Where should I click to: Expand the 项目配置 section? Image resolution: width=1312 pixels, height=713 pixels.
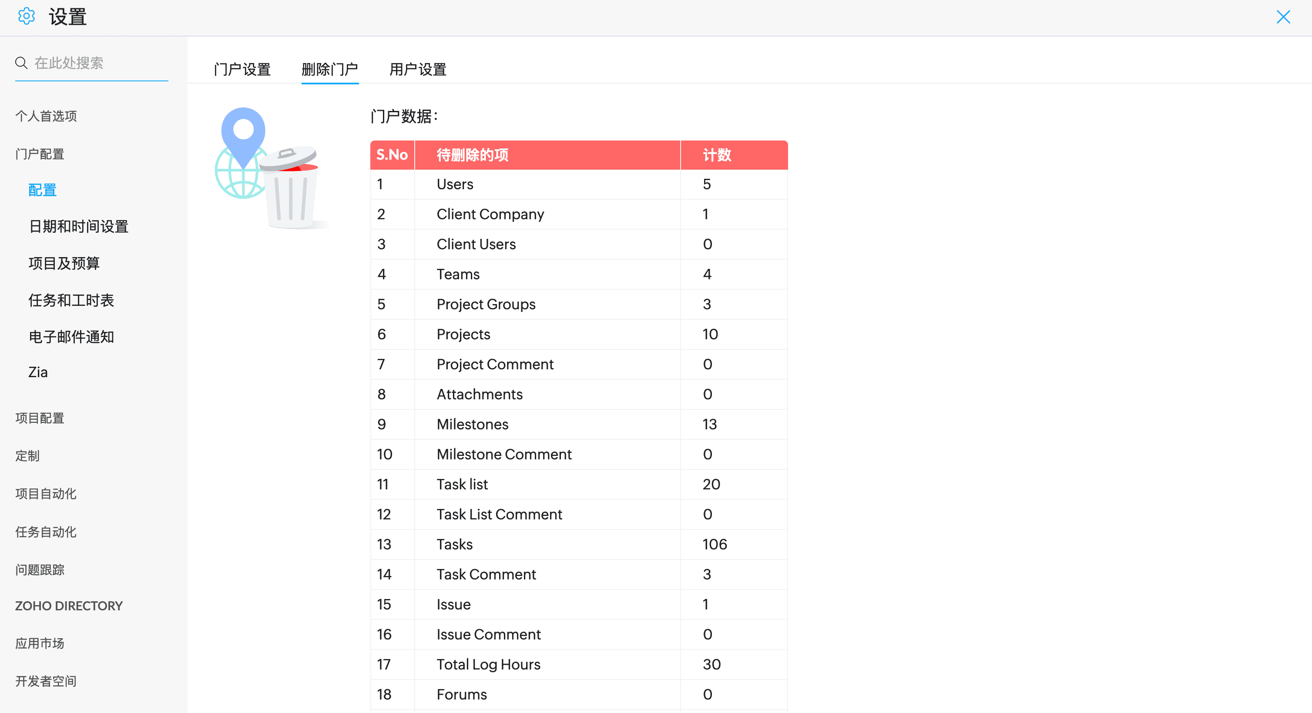pos(40,418)
